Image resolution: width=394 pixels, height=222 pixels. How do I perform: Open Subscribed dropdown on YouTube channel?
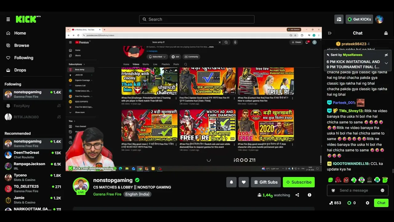click(x=157, y=57)
